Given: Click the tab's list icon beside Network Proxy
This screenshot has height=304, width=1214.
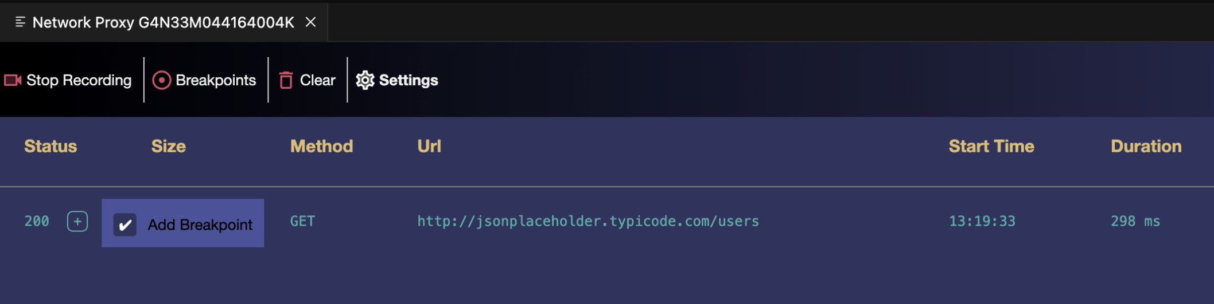Looking at the screenshot, I should [20, 22].
